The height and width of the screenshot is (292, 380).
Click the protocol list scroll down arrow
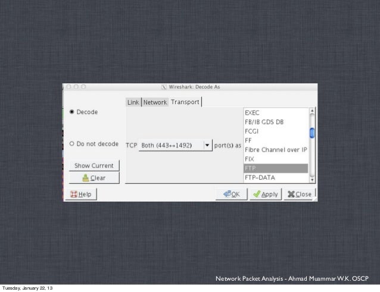(x=312, y=180)
